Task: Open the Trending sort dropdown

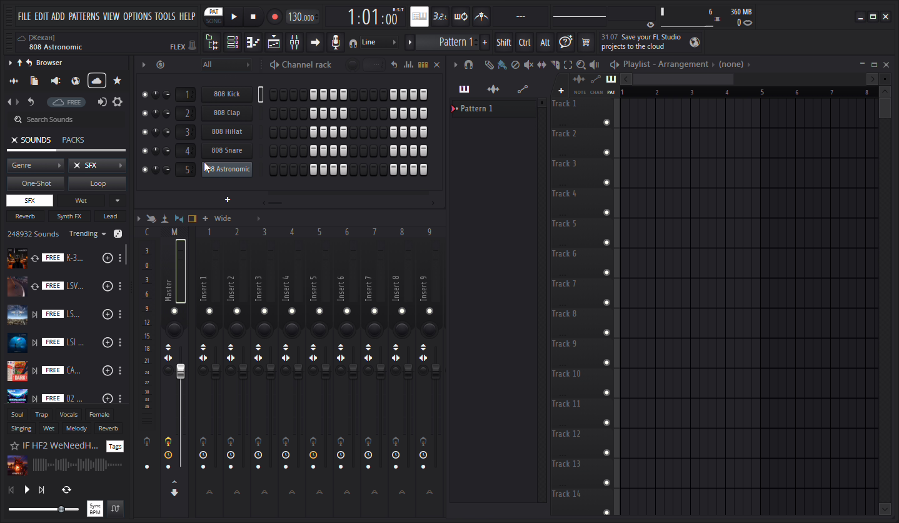Action: pyautogui.click(x=88, y=234)
